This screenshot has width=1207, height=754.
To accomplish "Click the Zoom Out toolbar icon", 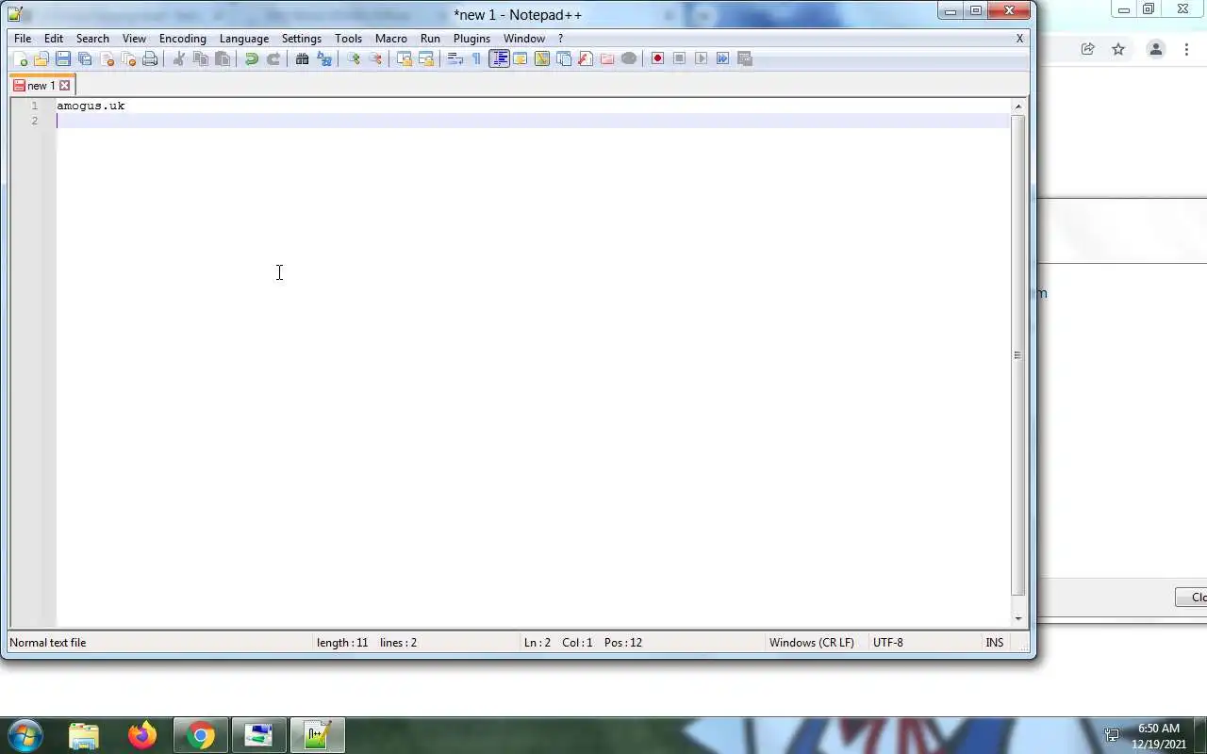I will click(375, 58).
